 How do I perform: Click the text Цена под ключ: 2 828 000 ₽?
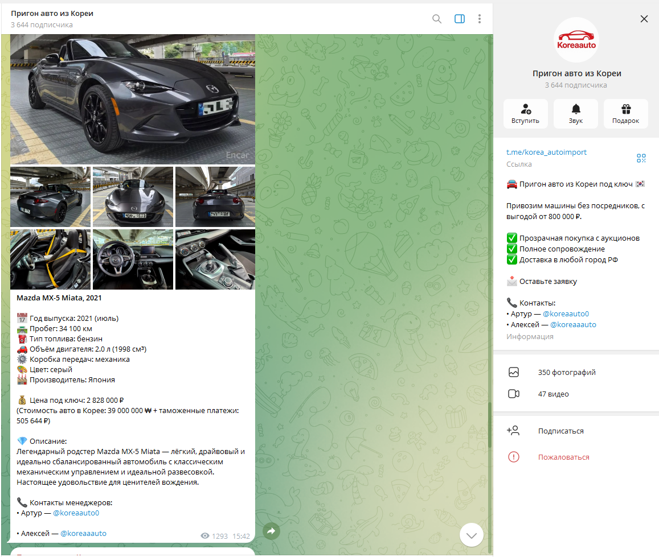click(76, 400)
